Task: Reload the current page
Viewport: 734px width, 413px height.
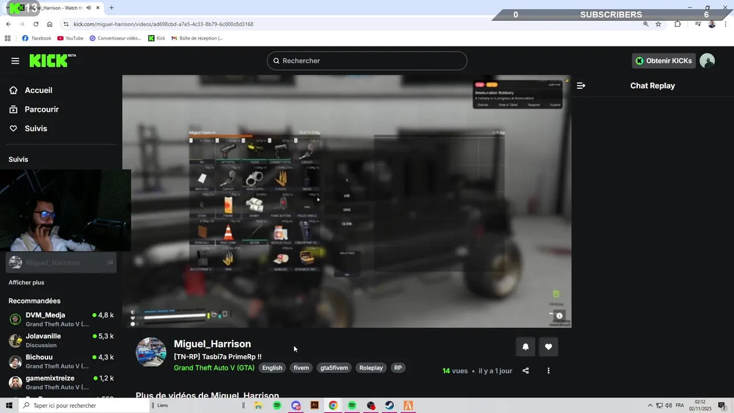Action: [36, 24]
